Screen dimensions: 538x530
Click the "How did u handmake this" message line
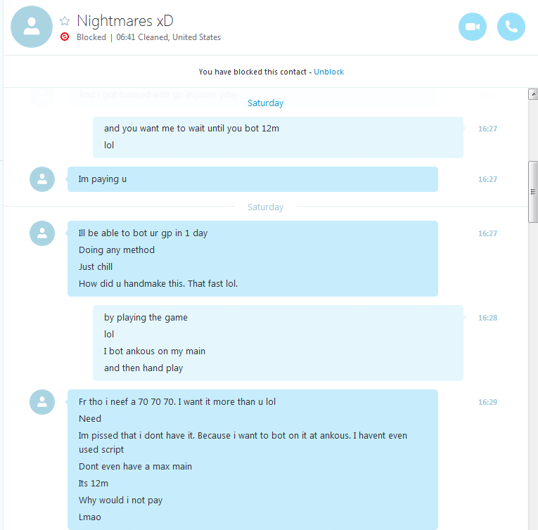158,284
